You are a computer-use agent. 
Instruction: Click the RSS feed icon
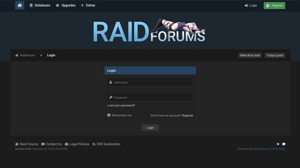pos(94,144)
